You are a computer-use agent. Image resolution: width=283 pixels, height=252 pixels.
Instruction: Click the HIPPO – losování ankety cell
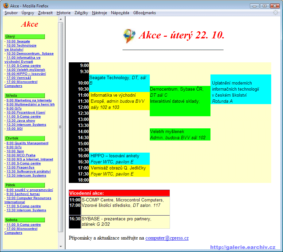[119, 159]
